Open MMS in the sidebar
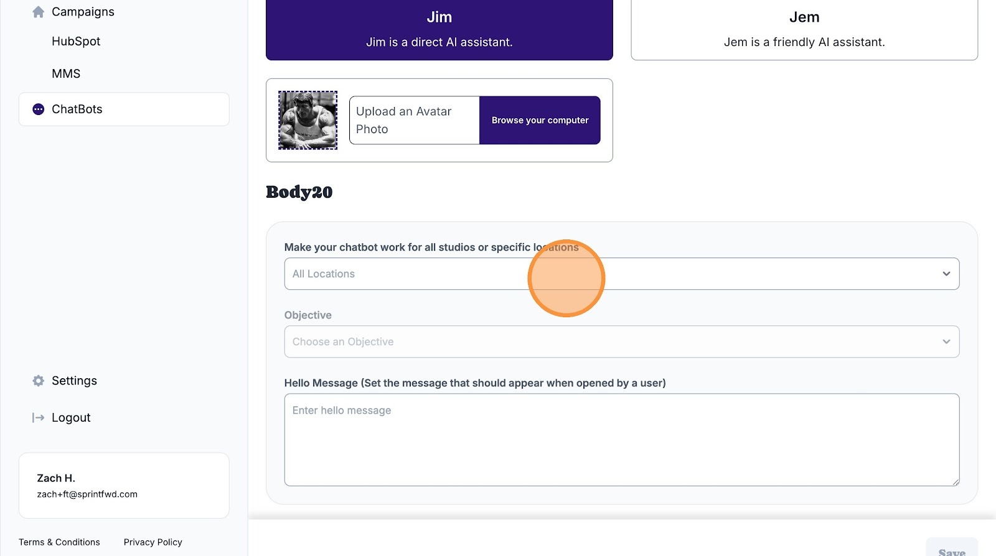 click(66, 74)
